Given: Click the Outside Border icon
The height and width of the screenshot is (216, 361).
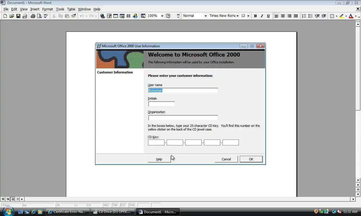Looking at the screenshot, I should (x=332, y=16).
